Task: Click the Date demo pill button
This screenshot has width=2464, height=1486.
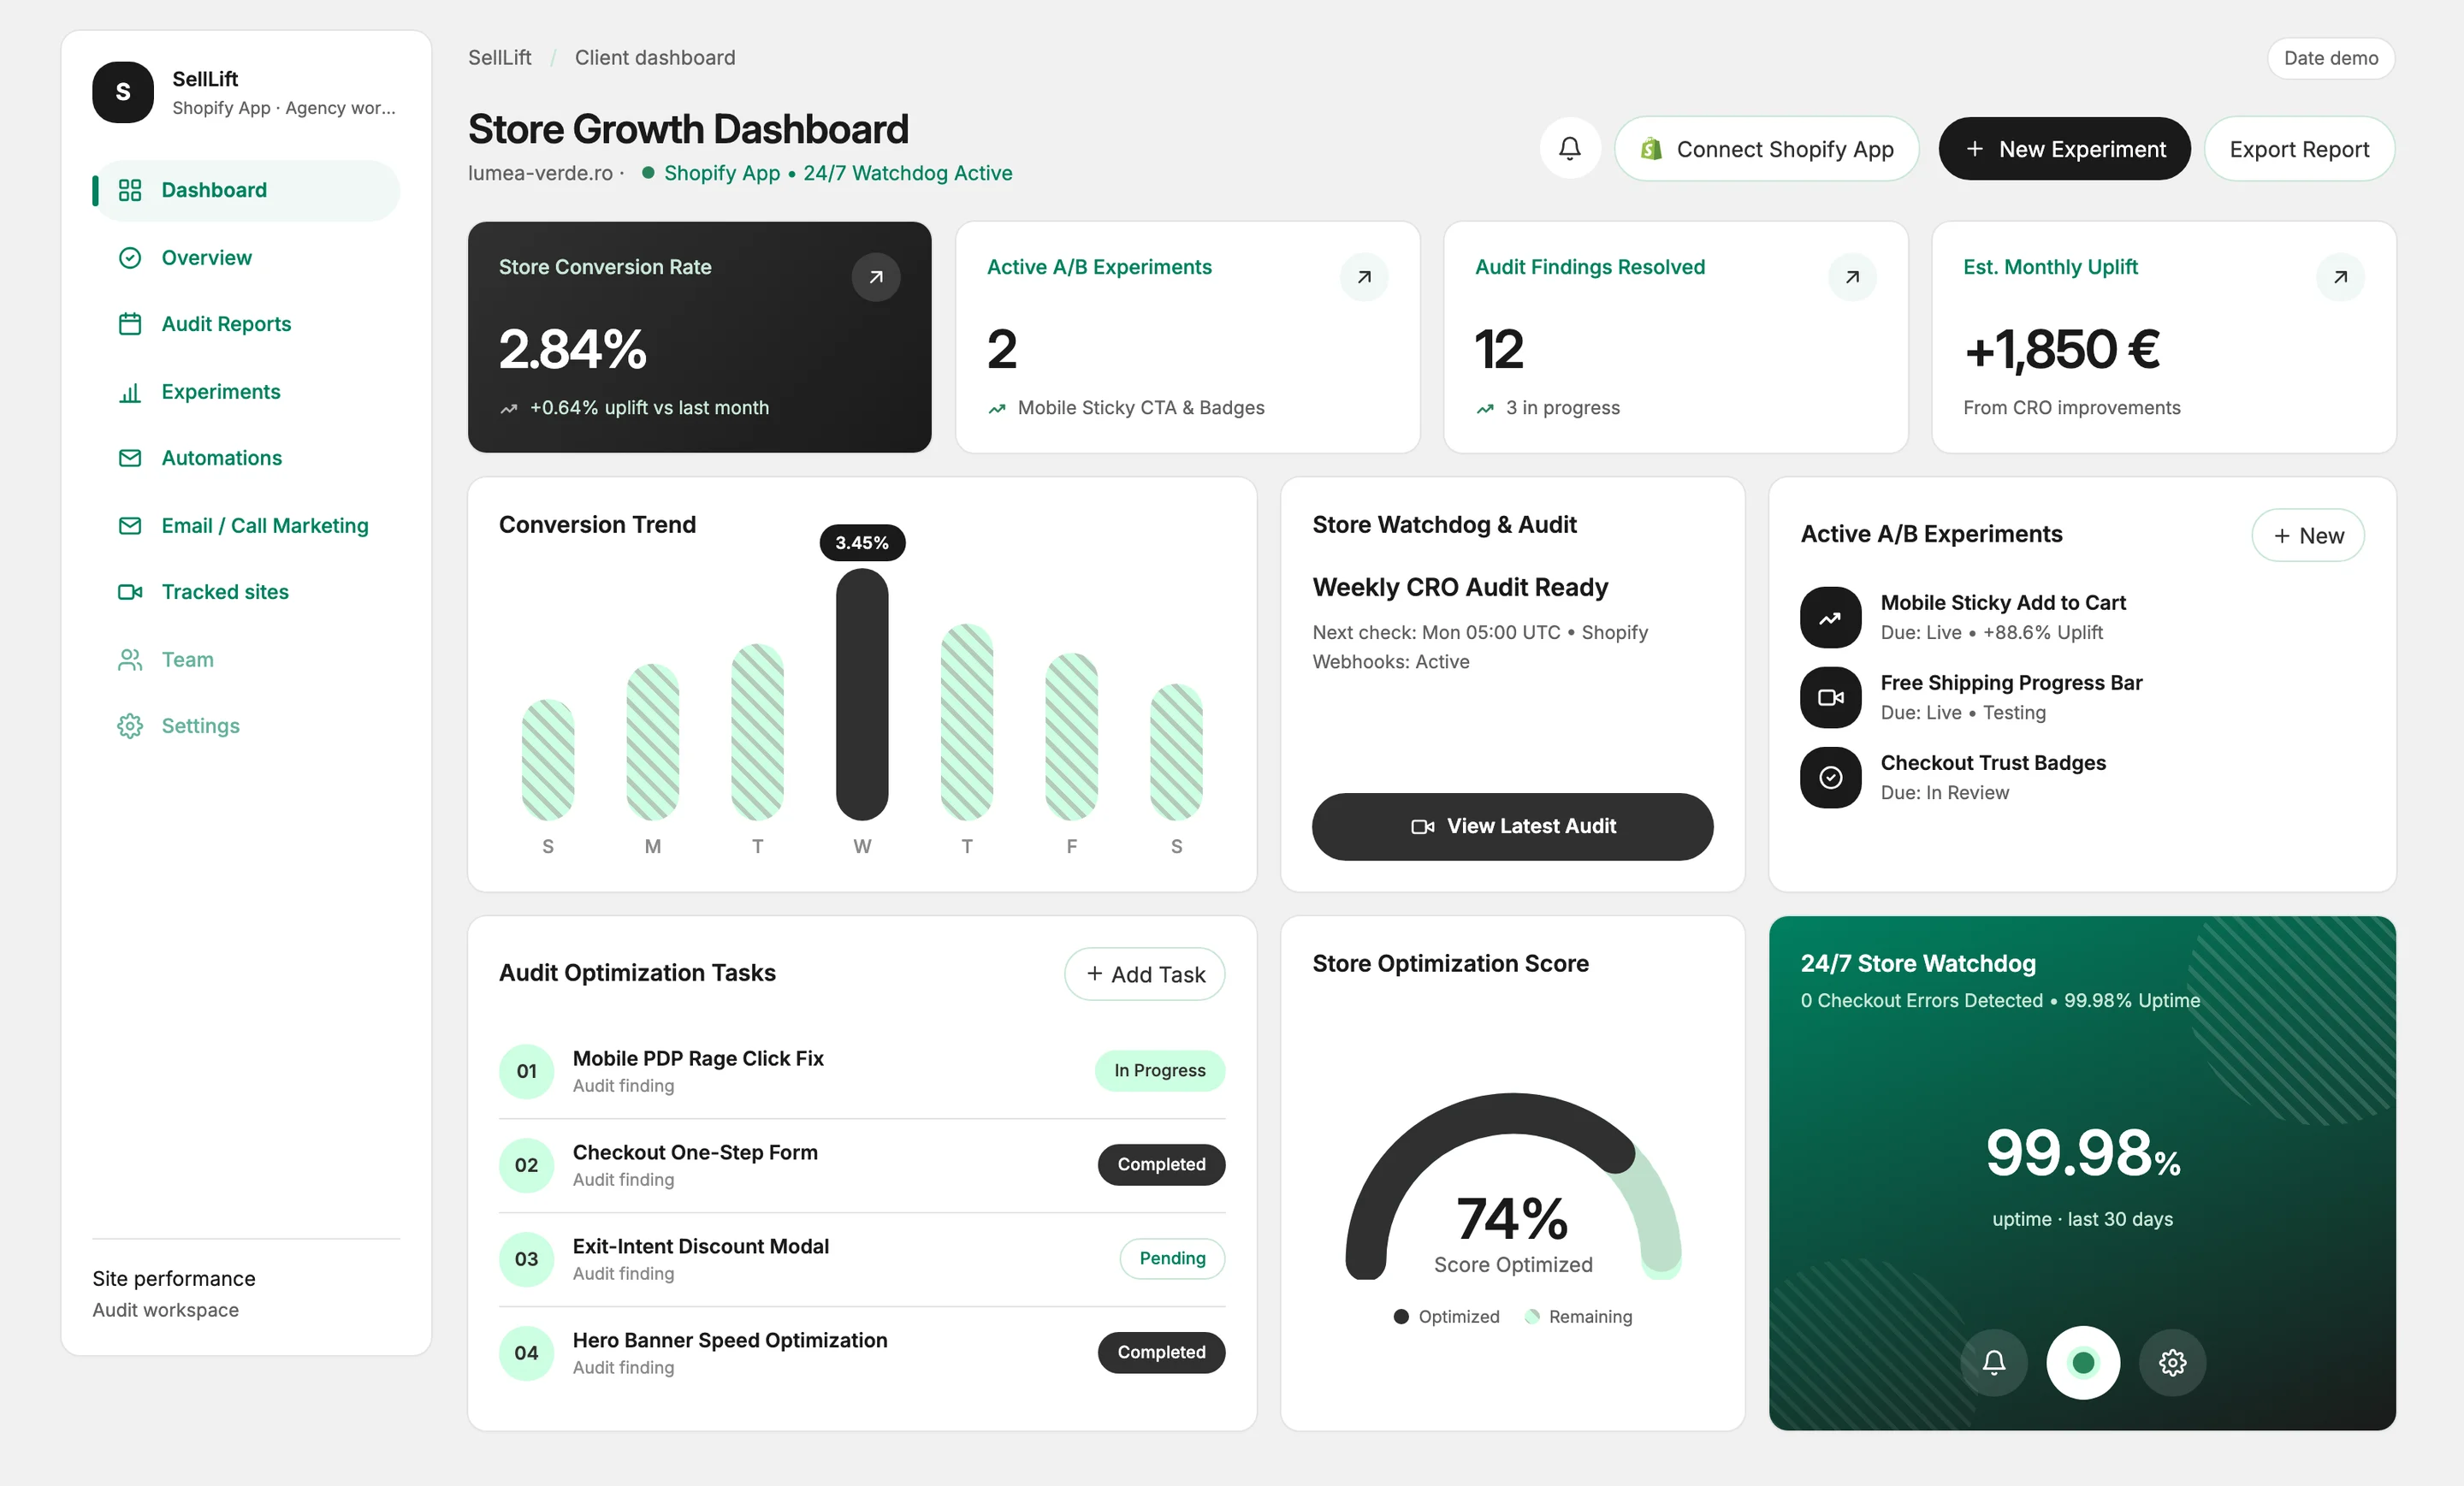Action: coord(2330,58)
